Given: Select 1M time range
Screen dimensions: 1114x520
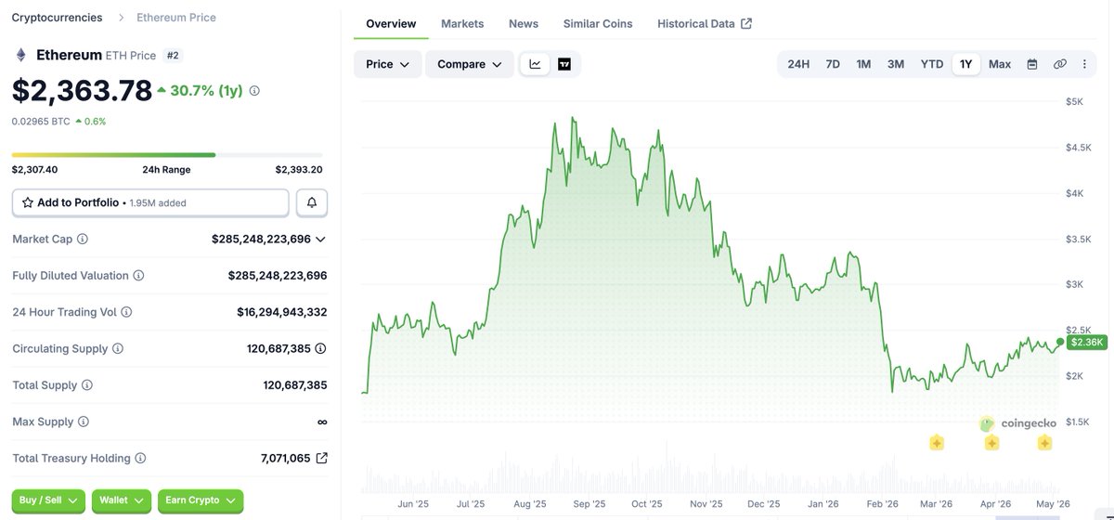Looking at the screenshot, I should pyautogui.click(x=863, y=64).
